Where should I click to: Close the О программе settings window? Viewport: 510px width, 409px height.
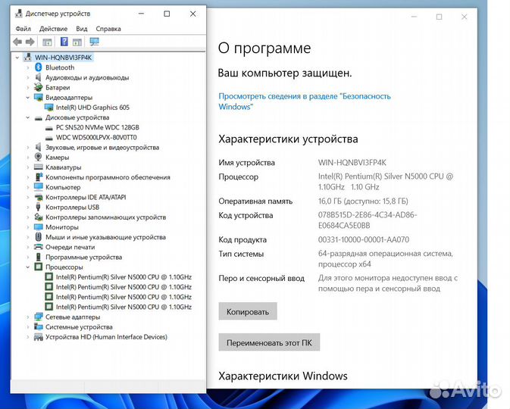pos(464,17)
